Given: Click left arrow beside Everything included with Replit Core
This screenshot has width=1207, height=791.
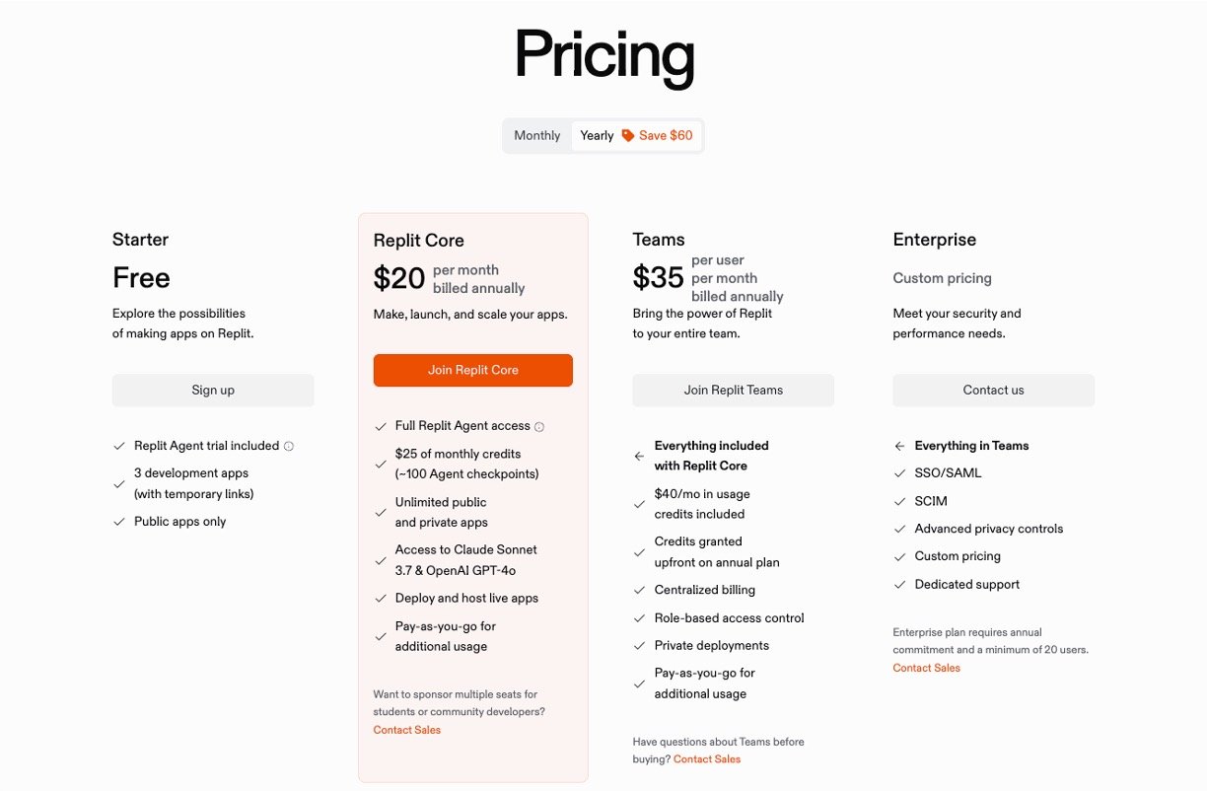Looking at the screenshot, I should coord(639,457).
